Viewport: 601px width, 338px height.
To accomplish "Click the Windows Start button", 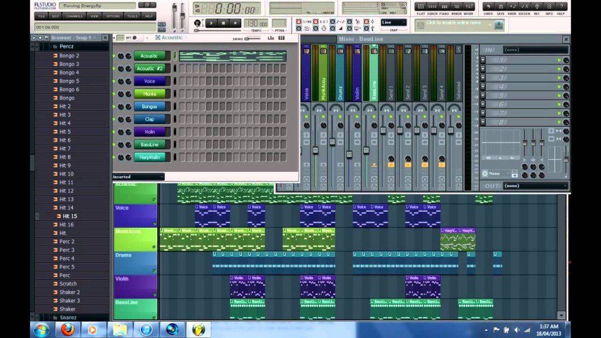I will click(42, 330).
